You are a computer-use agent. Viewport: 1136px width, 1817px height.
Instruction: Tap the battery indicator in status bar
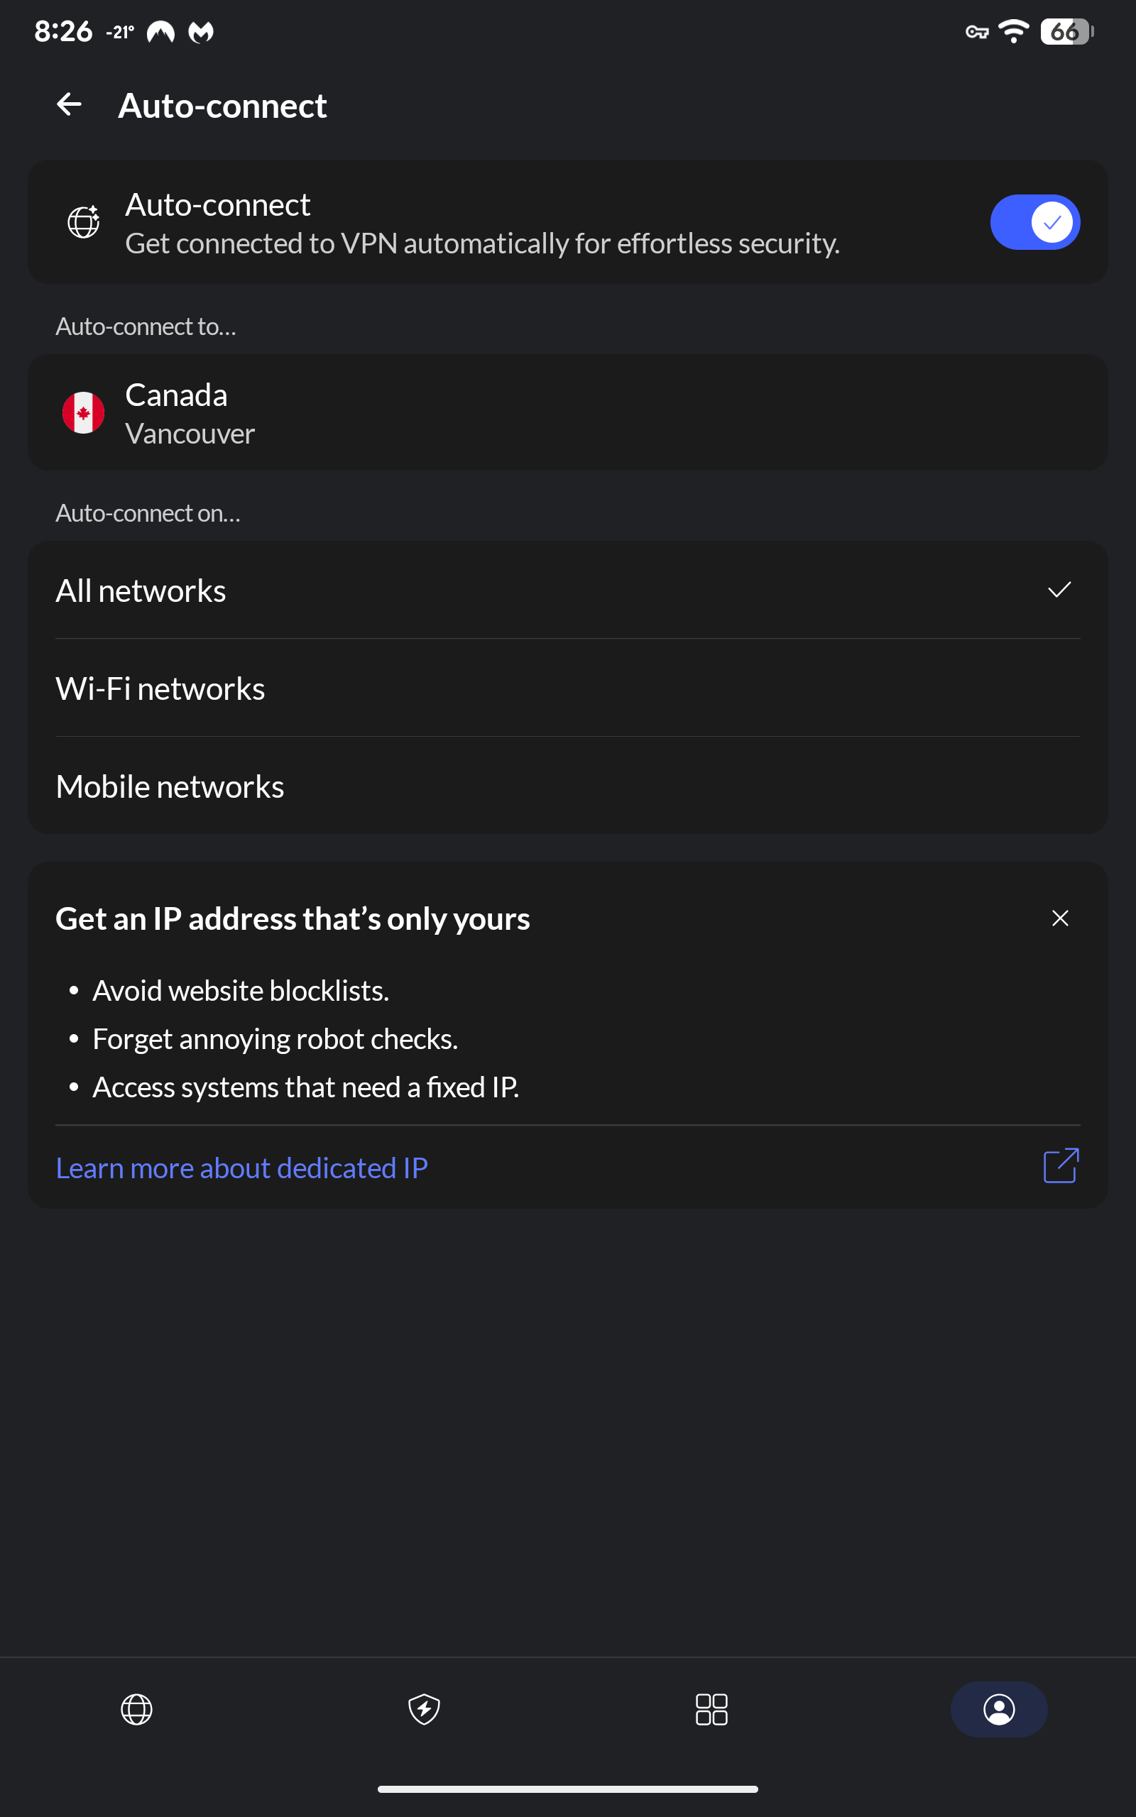click(x=1066, y=31)
